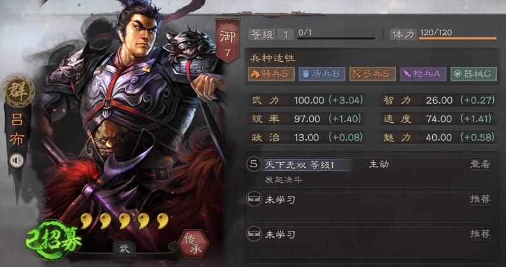Image resolution: width=506 pixels, height=267 pixels.
Task: Expand the second 未学习 skill row
Action: coord(370,241)
